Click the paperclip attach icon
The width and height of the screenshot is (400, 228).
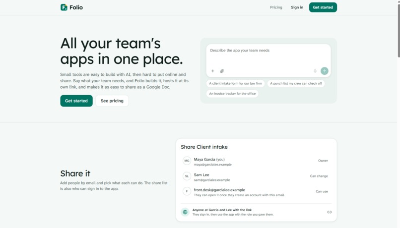pyautogui.click(x=222, y=71)
